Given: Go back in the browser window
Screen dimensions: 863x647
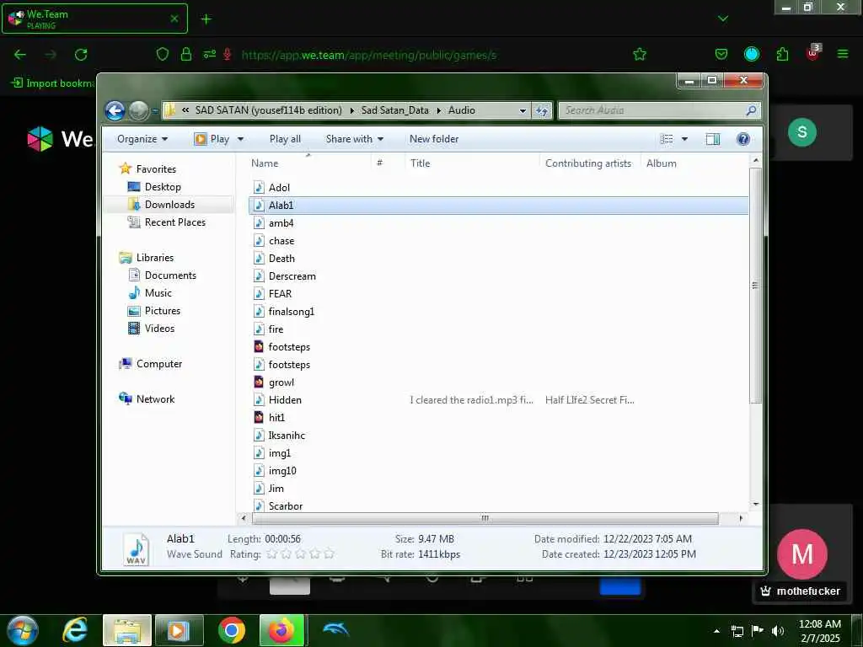Looking at the screenshot, I should 20,55.
